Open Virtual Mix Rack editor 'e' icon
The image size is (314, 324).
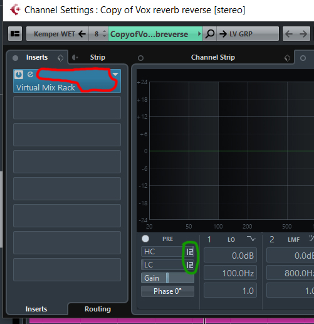(30, 74)
